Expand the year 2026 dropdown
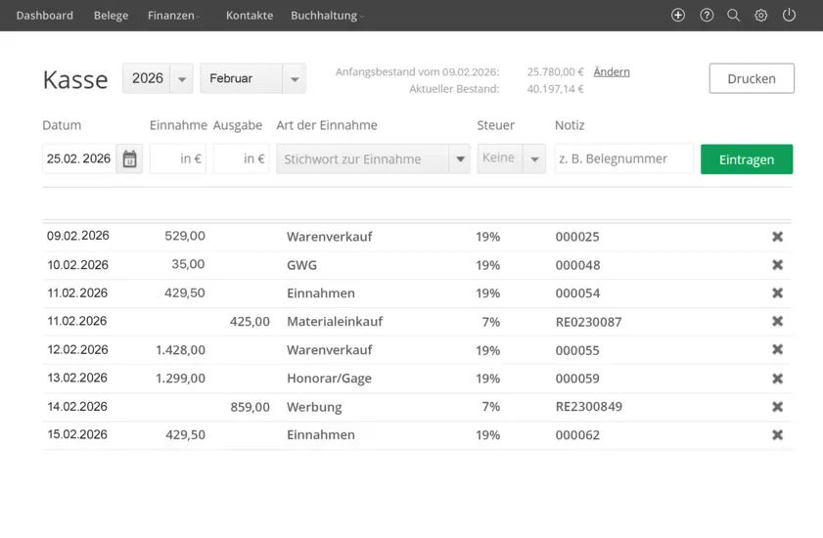This screenshot has width=823, height=538. (181, 79)
